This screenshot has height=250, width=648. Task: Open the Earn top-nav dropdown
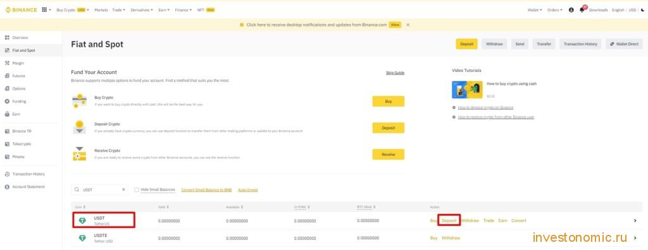pyautogui.click(x=164, y=10)
